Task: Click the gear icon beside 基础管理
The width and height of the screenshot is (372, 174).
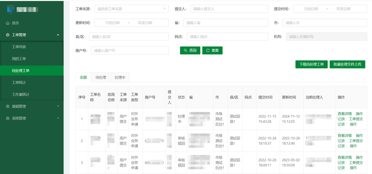Action: 7,107
